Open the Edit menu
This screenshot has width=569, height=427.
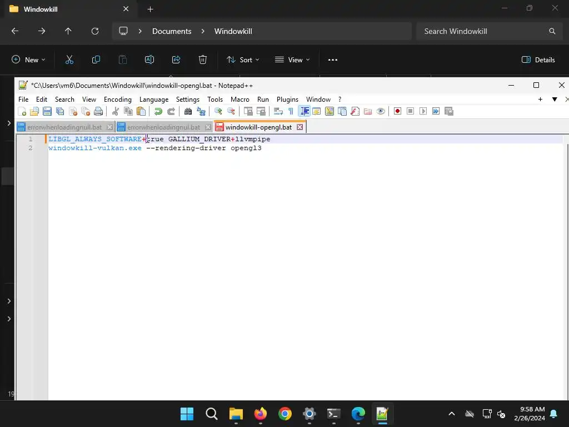(41, 100)
